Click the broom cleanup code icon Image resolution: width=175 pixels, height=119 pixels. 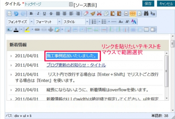[x=93, y=14]
